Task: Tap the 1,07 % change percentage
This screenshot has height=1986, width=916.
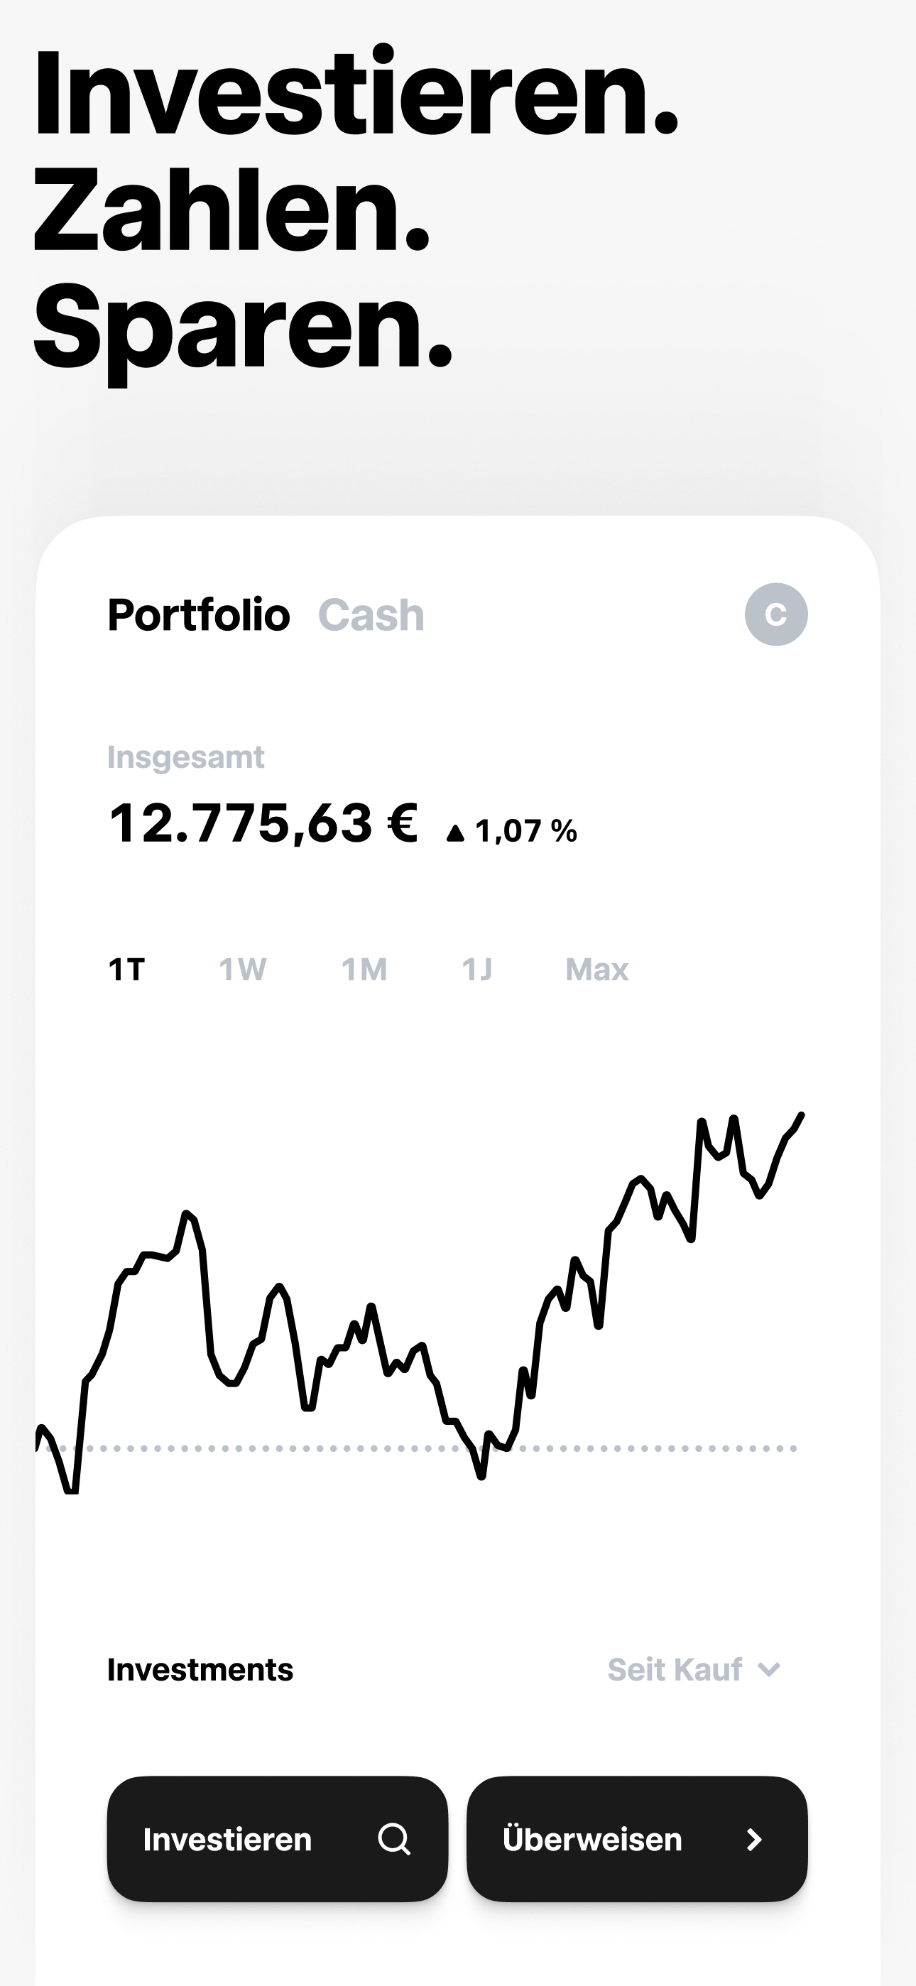Action: [526, 831]
